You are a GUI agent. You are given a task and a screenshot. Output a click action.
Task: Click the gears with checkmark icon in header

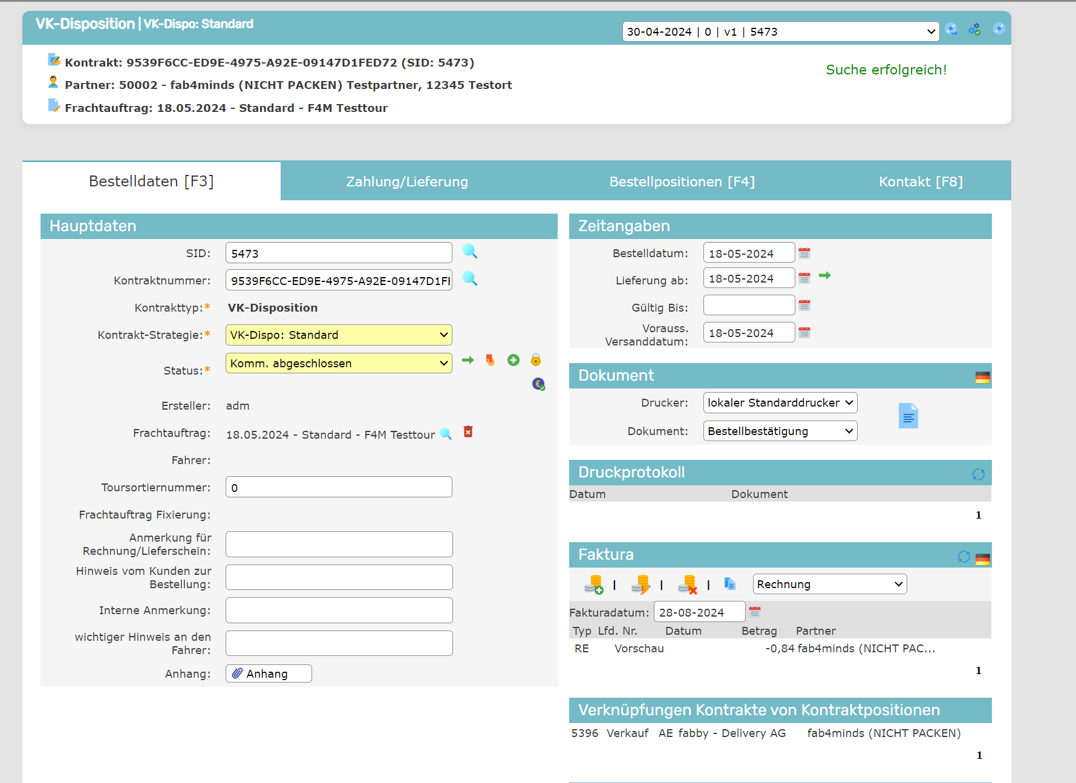[974, 30]
